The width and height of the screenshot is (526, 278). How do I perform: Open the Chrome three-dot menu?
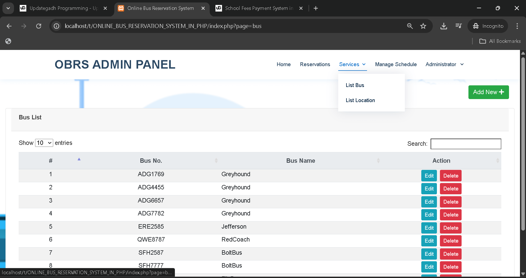[517, 26]
